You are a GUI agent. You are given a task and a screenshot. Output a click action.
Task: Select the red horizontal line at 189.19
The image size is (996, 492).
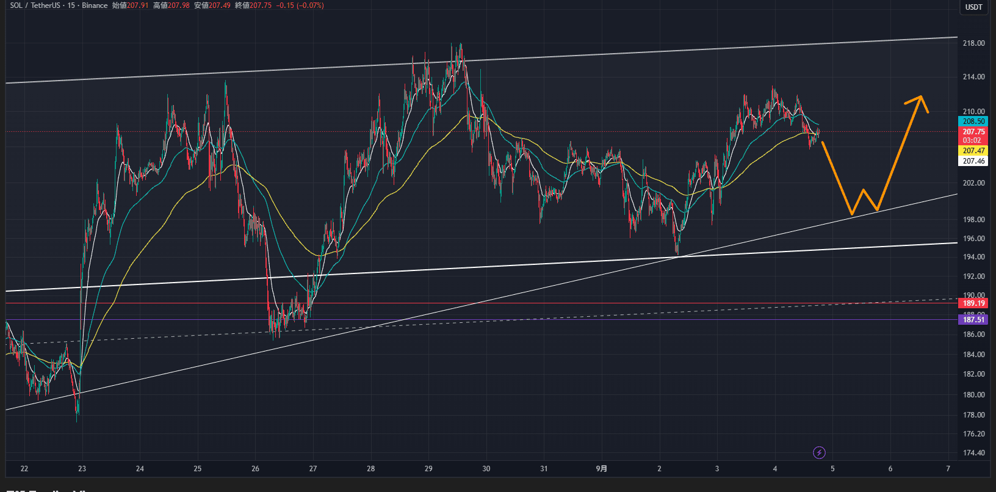427,303
